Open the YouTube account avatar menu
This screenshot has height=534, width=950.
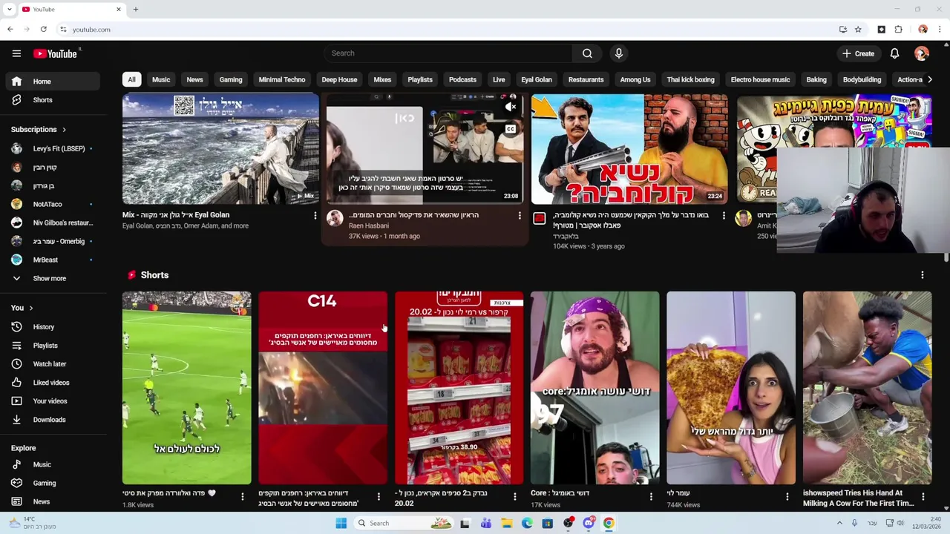[x=922, y=53]
